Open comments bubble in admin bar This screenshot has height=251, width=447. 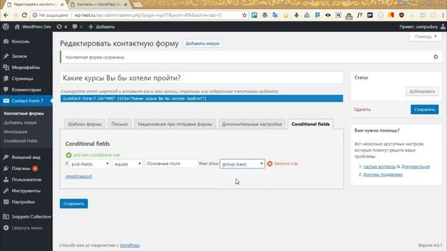78,26
